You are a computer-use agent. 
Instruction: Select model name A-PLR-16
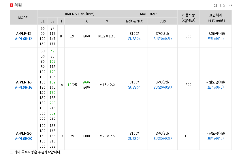coord(24,82)
